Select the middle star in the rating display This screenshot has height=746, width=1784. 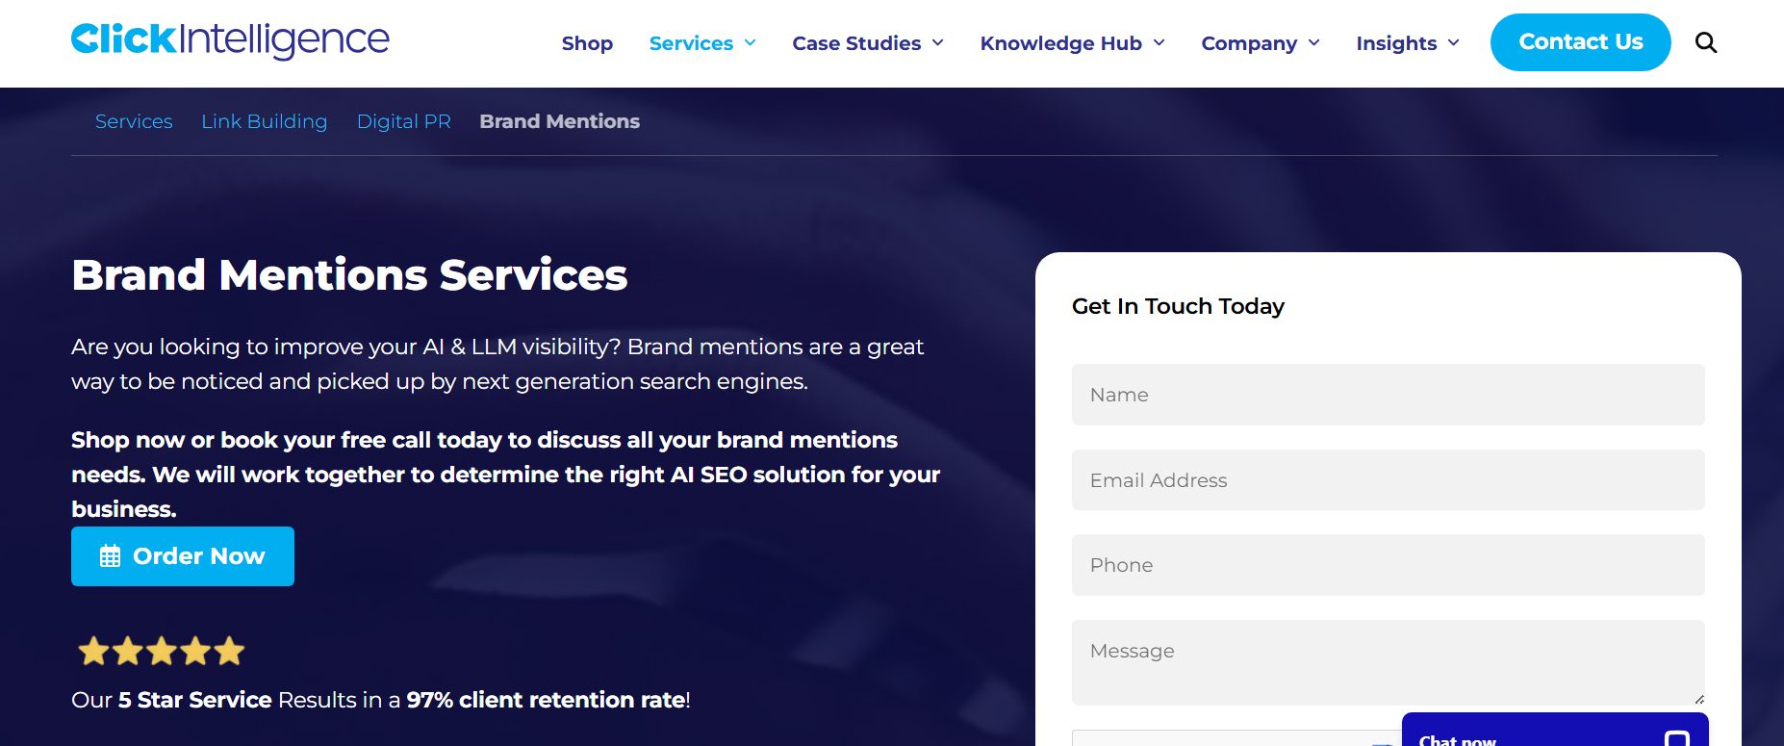(x=161, y=651)
